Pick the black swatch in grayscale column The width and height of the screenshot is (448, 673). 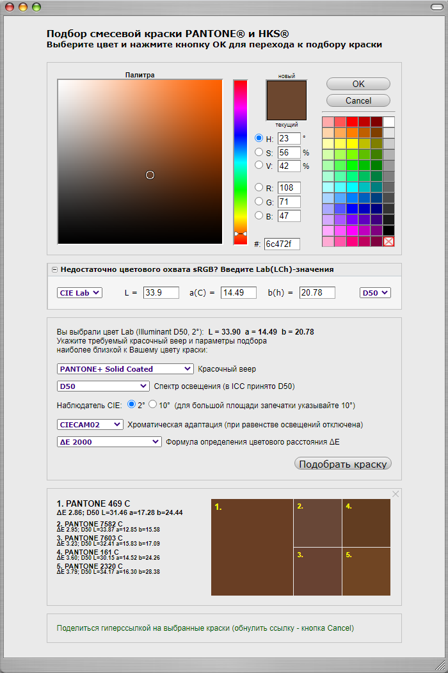(x=388, y=230)
